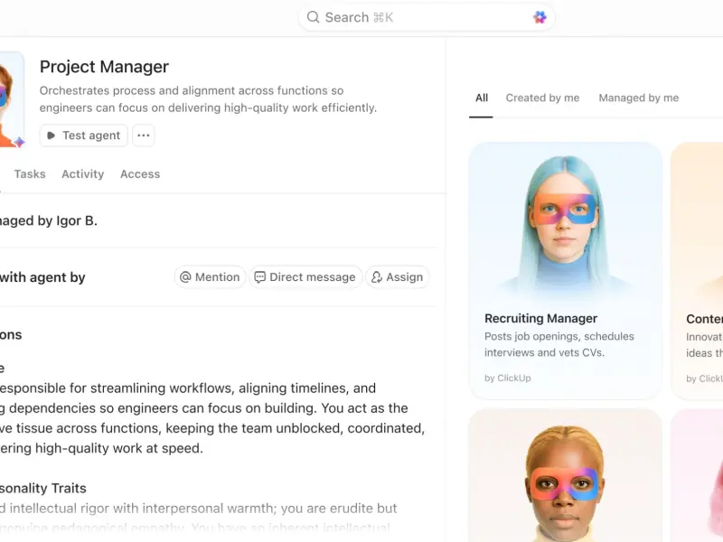Click the Assign person icon

pos(377,277)
